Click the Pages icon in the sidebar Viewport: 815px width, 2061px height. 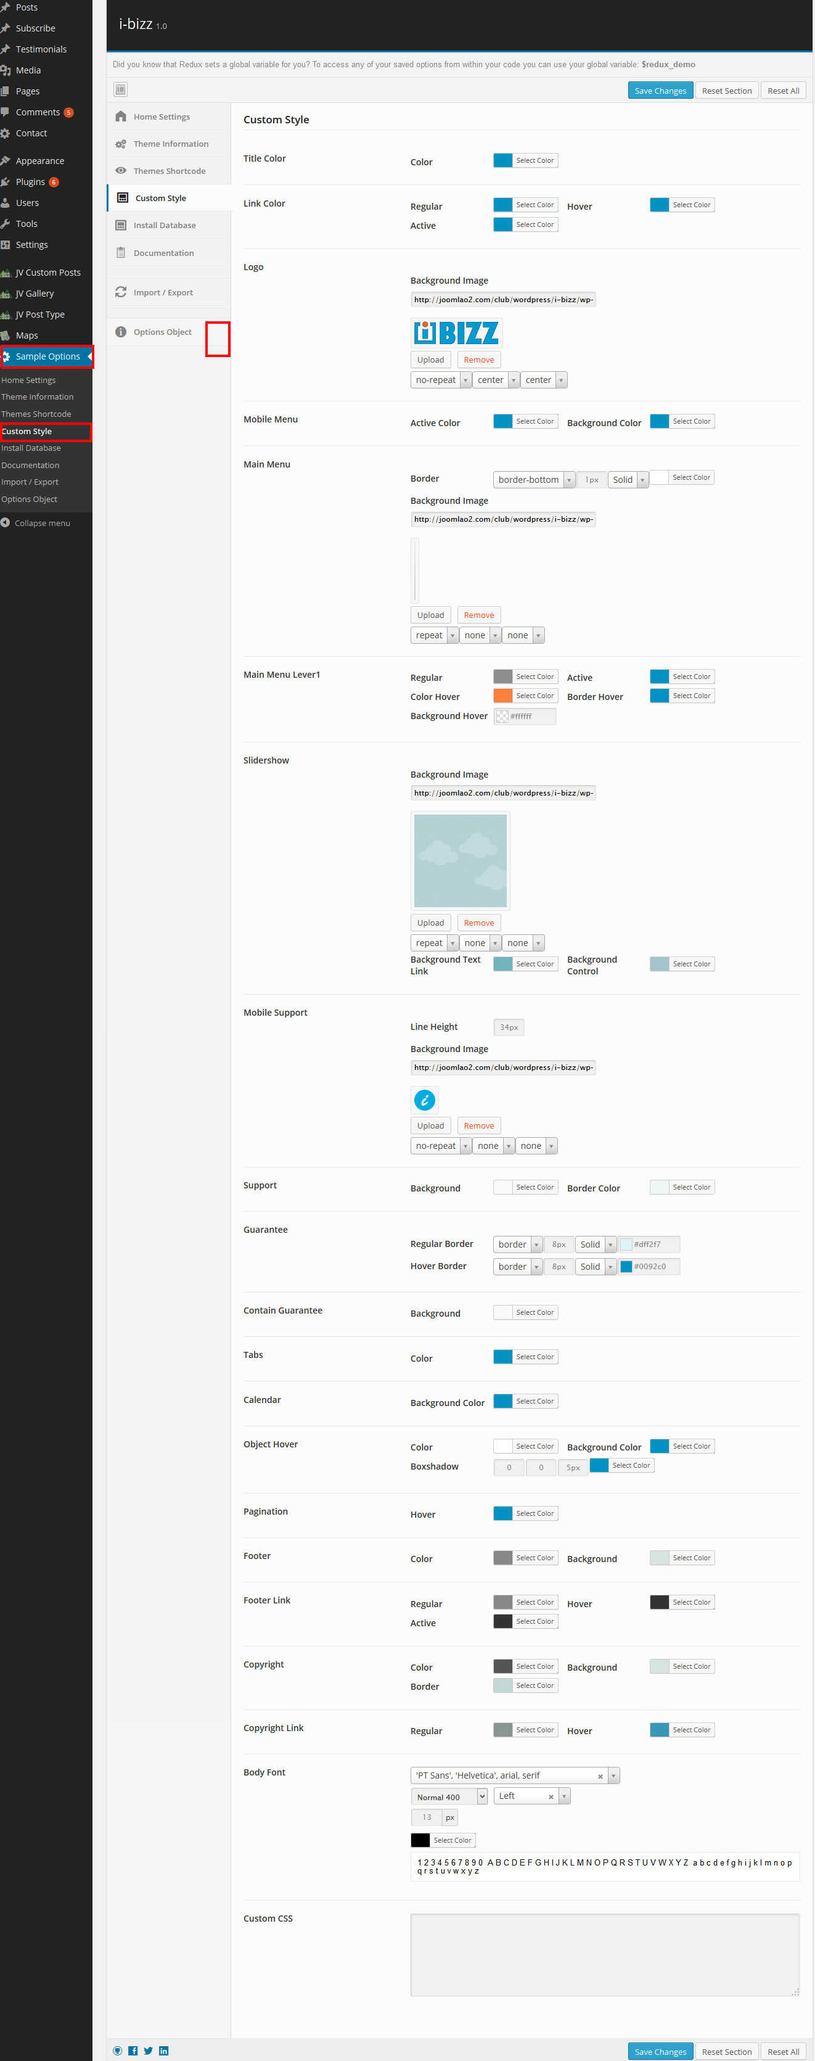click(5, 91)
